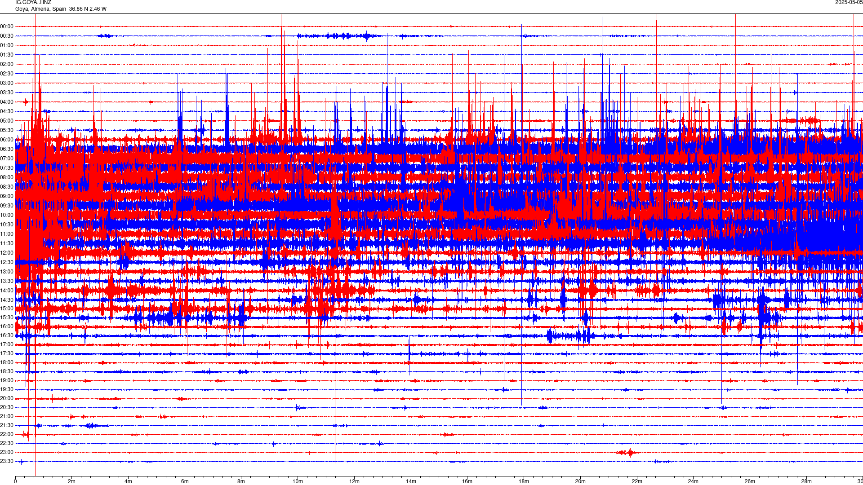Click the 18m tick on time axis
The width and height of the screenshot is (863, 485).
click(x=524, y=481)
